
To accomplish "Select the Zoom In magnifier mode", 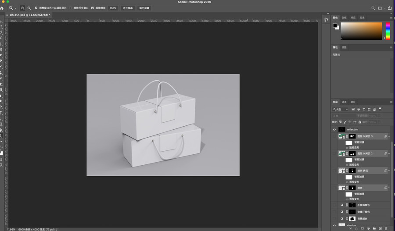I will (x=22, y=8).
